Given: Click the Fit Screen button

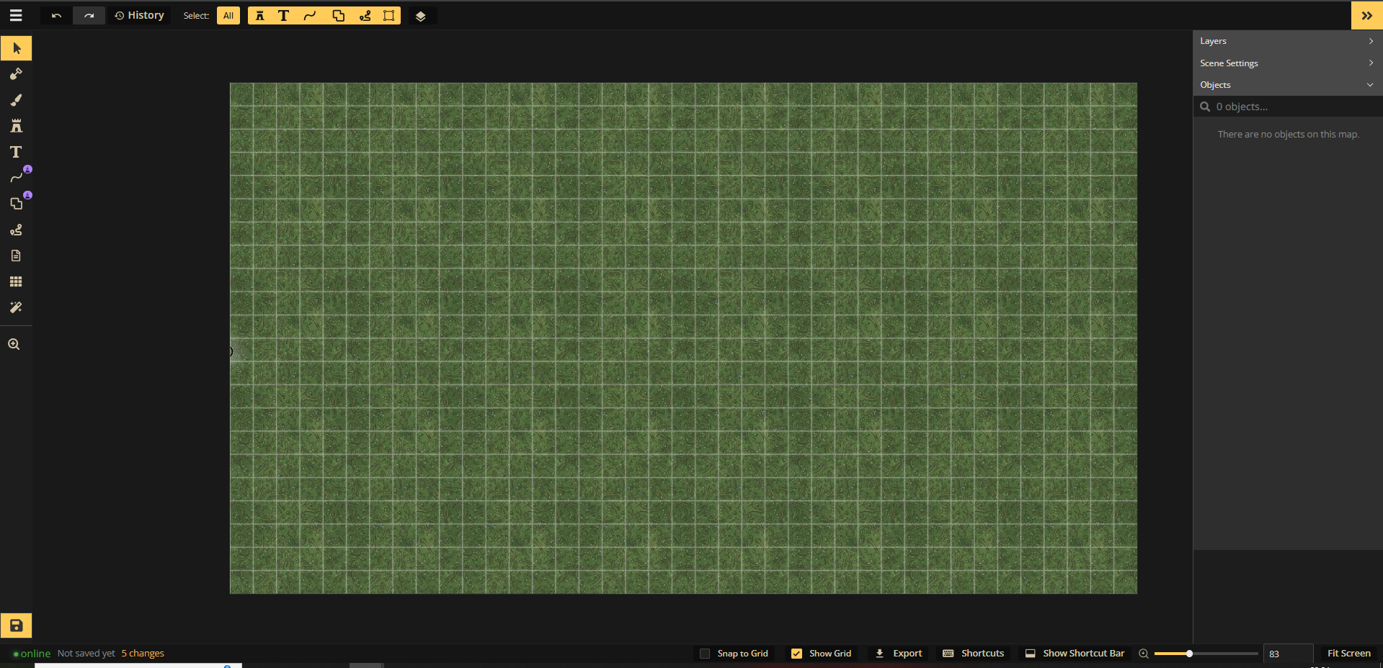Looking at the screenshot, I should coord(1348,654).
